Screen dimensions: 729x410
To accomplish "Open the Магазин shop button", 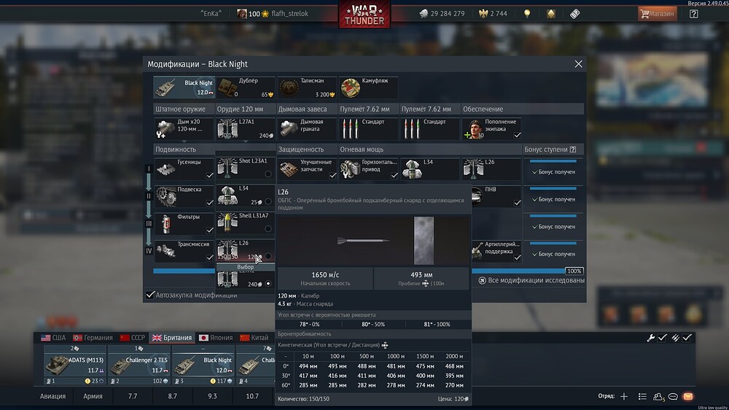I will click(x=657, y=13).
